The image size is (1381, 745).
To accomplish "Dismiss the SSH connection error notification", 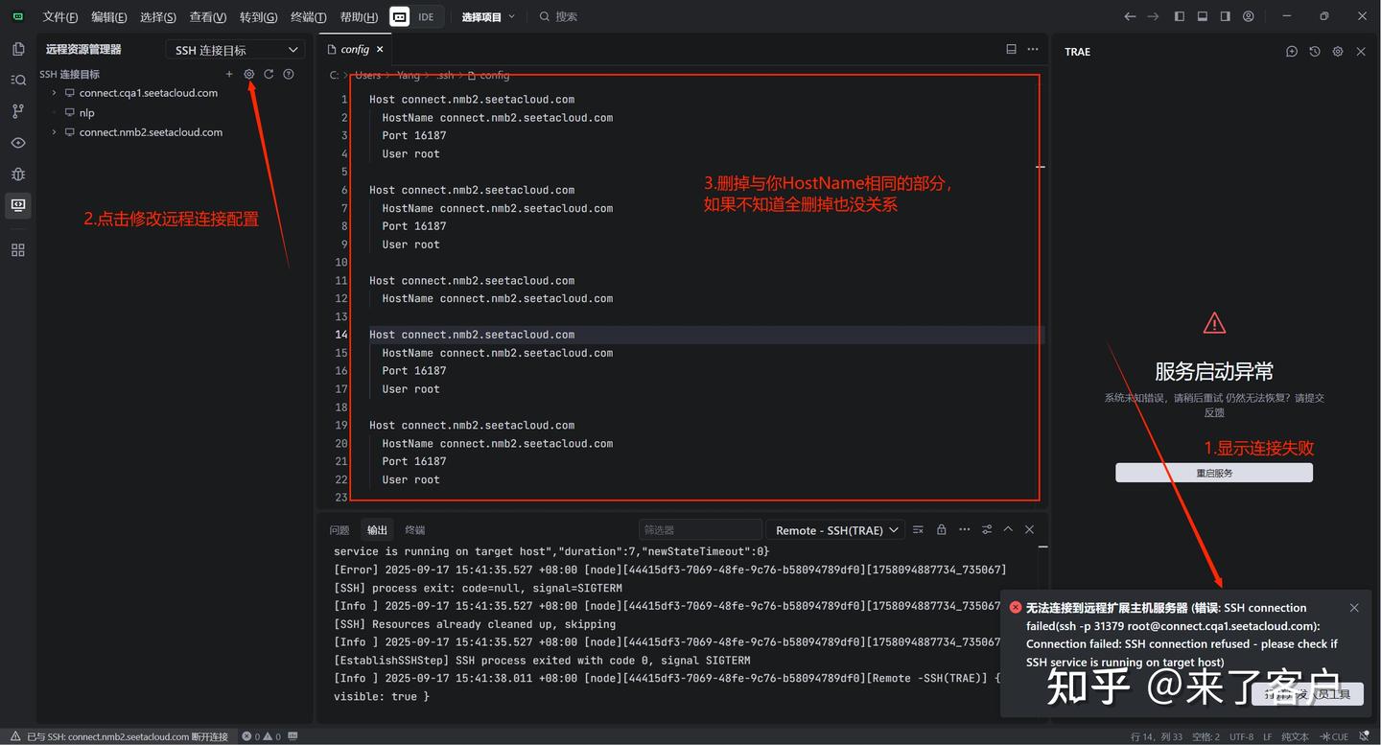I will 1353,607.
